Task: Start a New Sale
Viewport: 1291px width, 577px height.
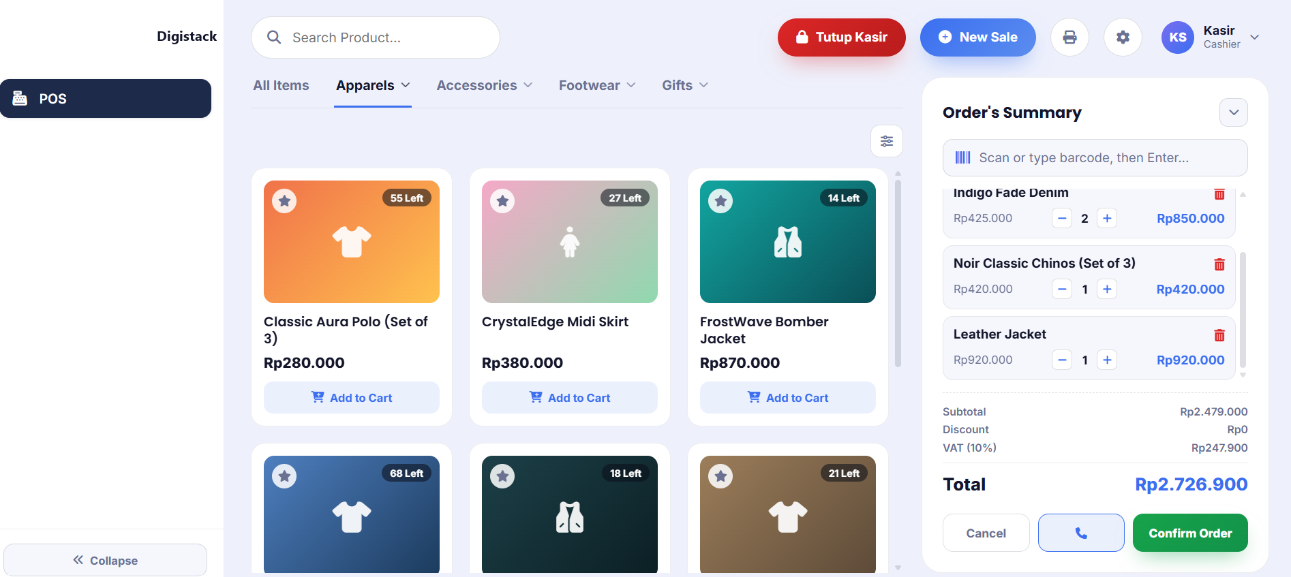Action: (978, 37)
